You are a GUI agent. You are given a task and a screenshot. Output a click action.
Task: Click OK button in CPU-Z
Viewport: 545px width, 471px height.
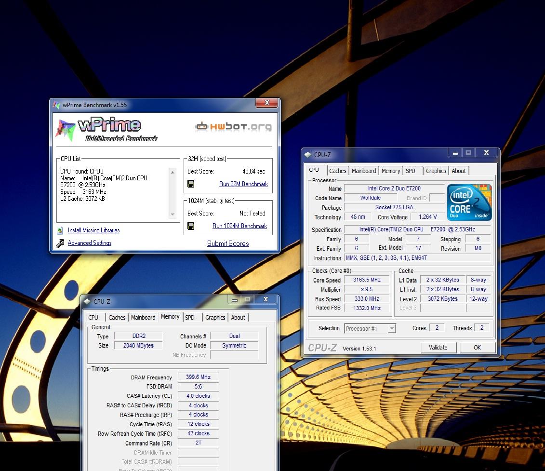[x=477, y=348]
